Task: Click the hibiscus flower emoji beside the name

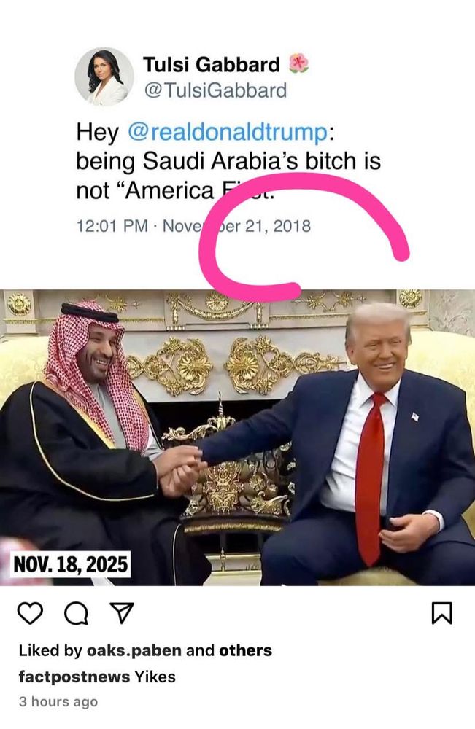Action: pos(298,63)
